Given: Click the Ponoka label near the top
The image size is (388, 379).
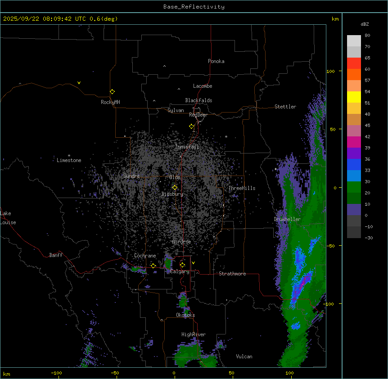Looking at the screenshot, I should click(x=216, y=61).
